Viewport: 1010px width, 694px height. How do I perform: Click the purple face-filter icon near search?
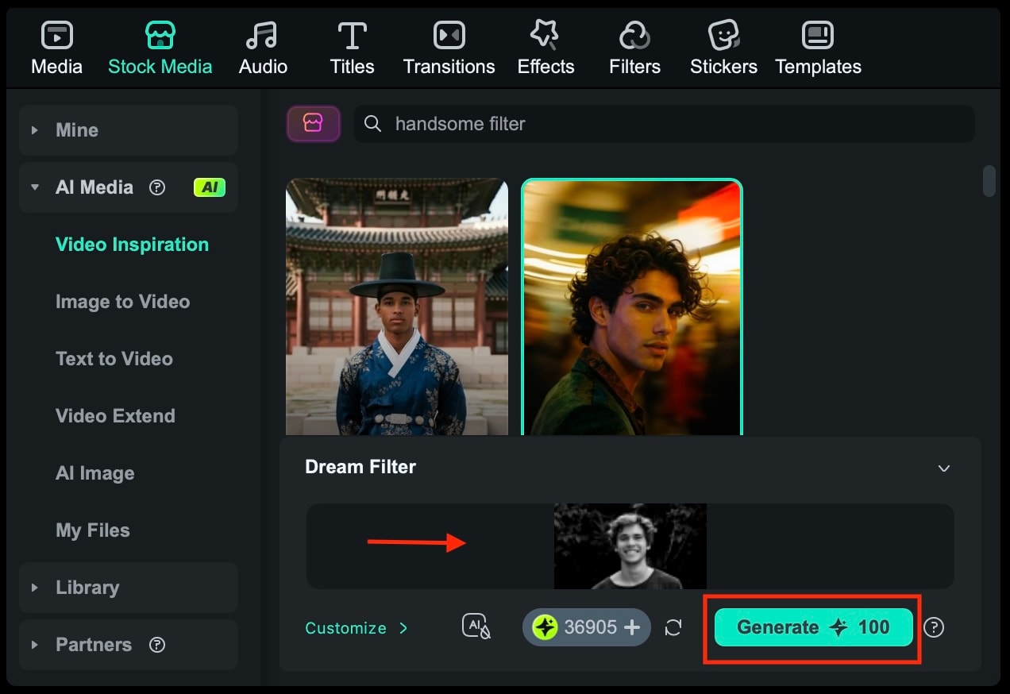(x=313, y=124)
